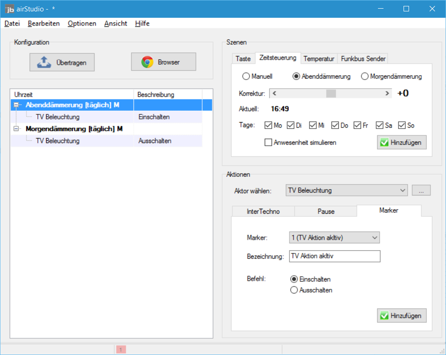Switch to the Temperatur tab
The image size is (446, 355).
319,58
